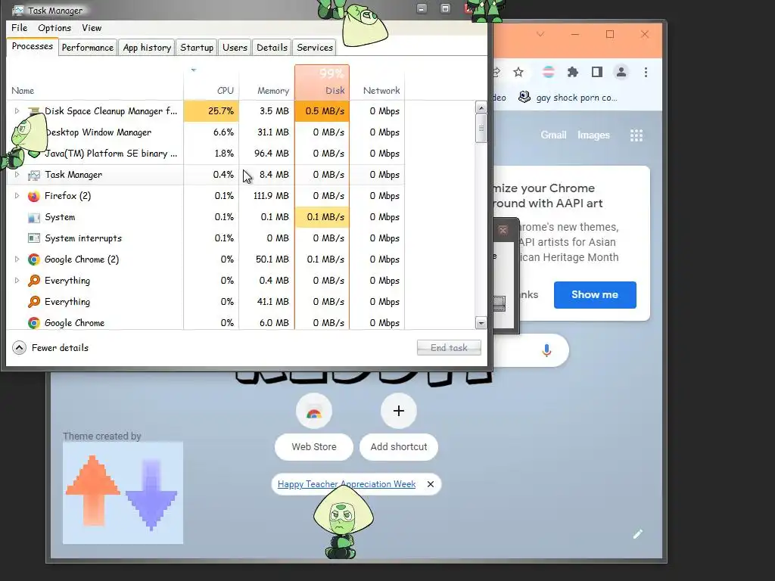
Task: Sort processes by the CPU column
Action: (212, 83)
